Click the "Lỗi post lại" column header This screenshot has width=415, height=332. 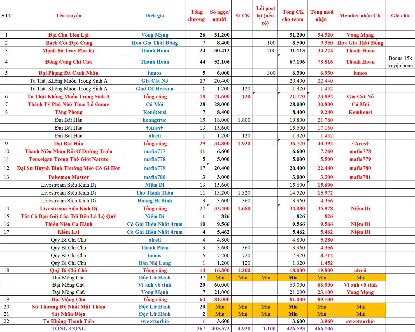265,16
